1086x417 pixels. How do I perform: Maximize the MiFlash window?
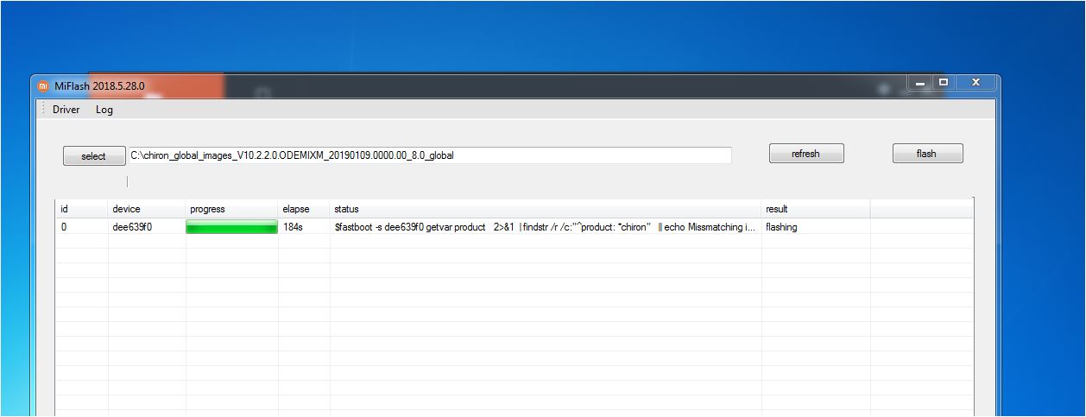tap(943, 83)
